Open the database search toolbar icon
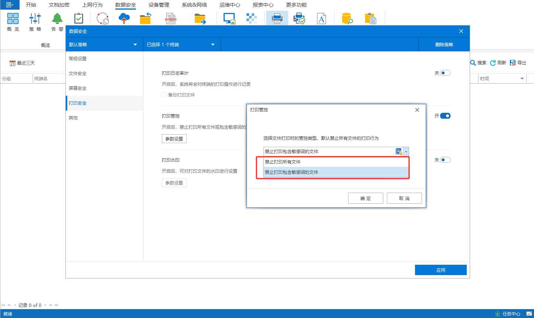 pos(347,18)
